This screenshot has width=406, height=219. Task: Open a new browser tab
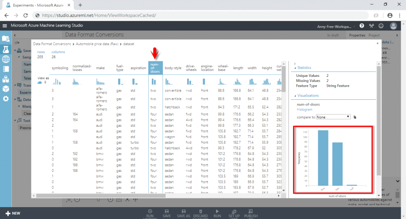[x=80, y=5]
